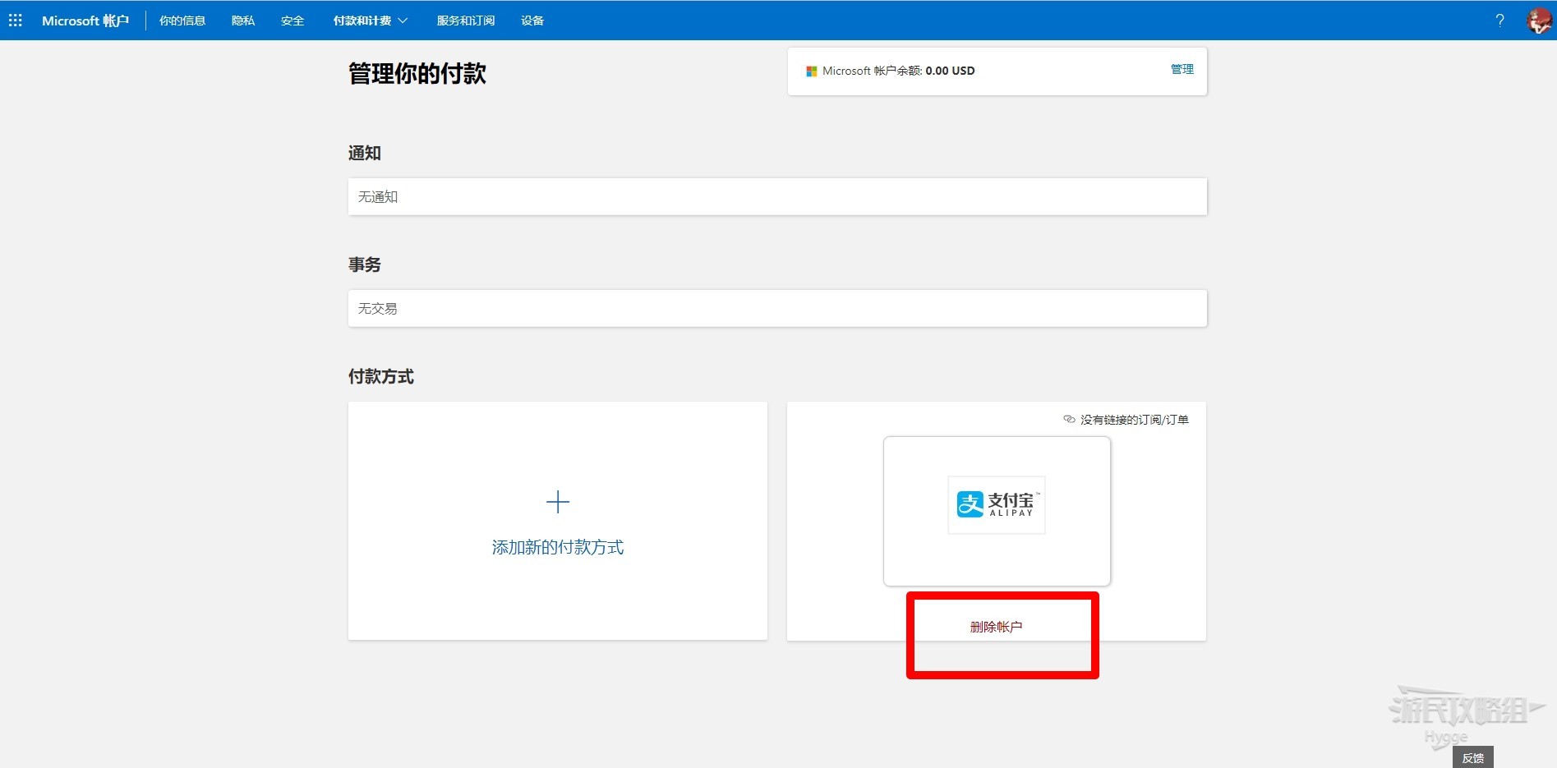Go to 你的信息 tab

[182, 21]
